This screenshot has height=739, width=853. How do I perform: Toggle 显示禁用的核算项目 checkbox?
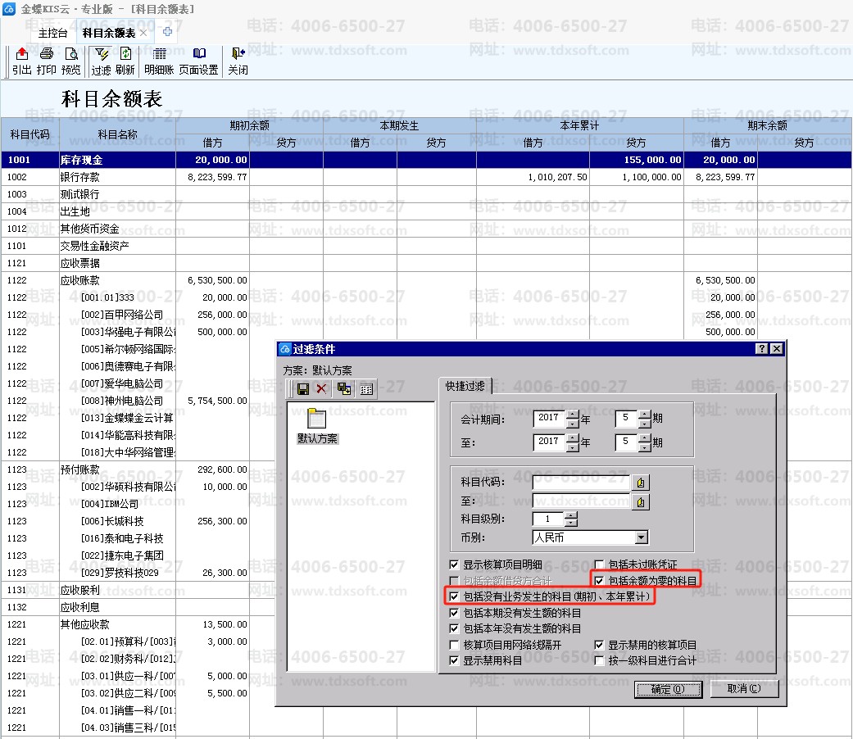click(x=599, y=645)
